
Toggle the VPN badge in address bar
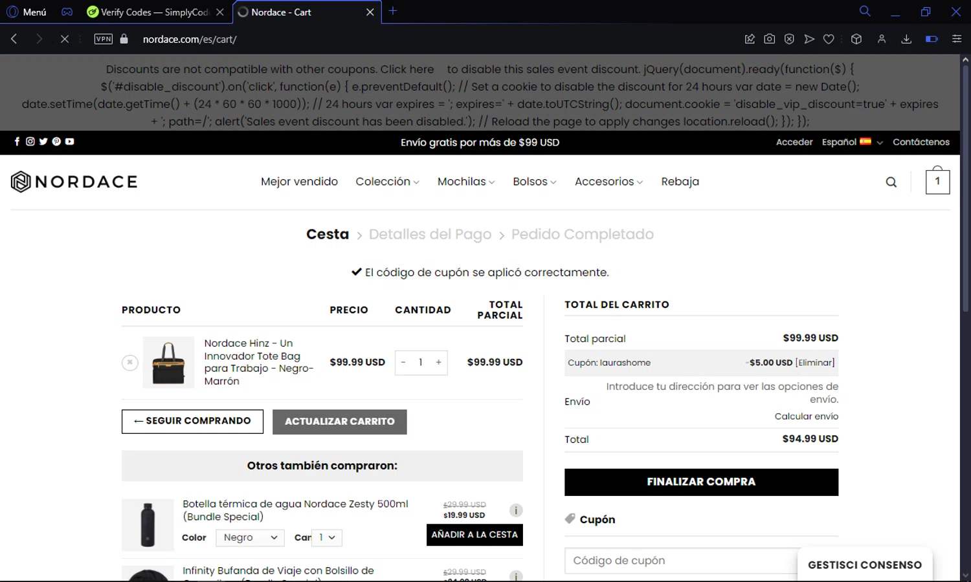click(104, 39)
